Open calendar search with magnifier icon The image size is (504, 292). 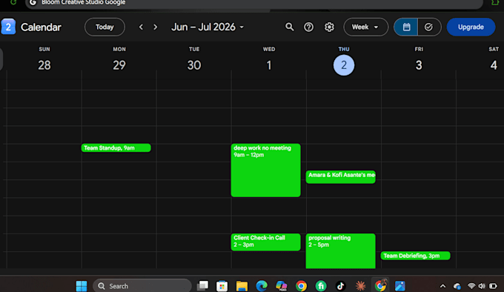pos(289,27)
